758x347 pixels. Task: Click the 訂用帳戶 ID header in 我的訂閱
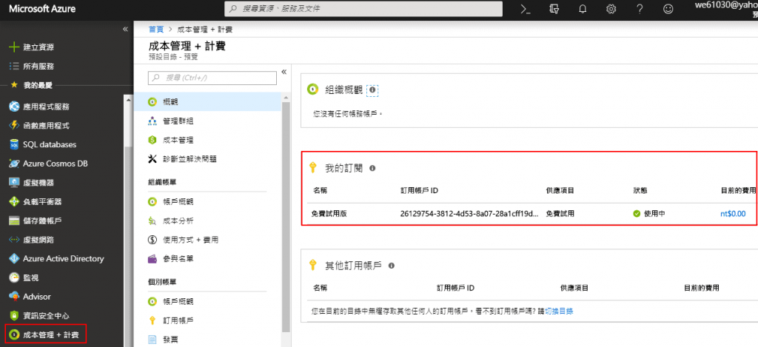click(419, 190)
